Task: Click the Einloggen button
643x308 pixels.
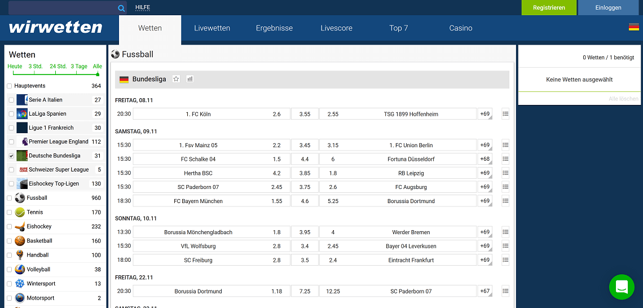Action: 608,8
